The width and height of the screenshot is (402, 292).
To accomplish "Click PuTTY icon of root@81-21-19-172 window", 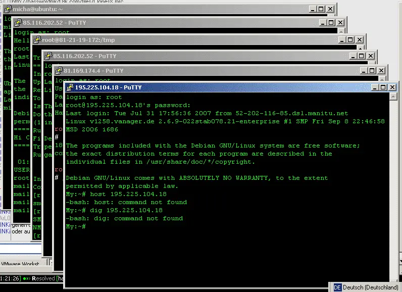I will 37,40.
